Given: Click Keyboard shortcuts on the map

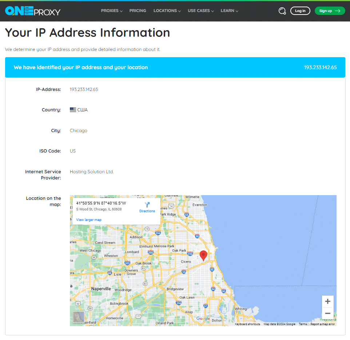Looking at the screenshot, I should tap(247, 324).
